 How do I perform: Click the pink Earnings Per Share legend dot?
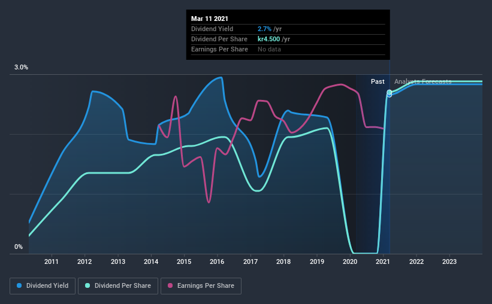click(170, 285)
